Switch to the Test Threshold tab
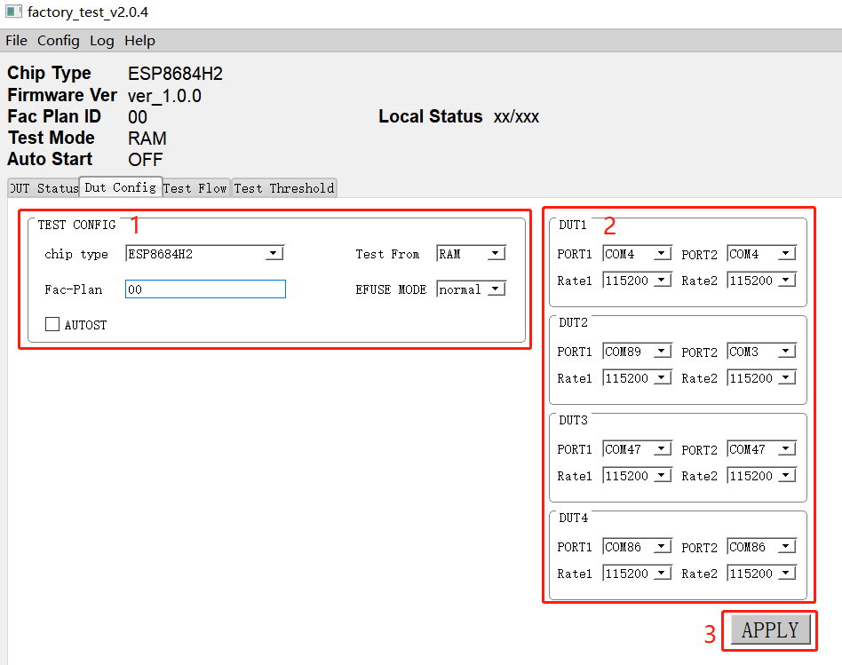 (x=284, y=187)
